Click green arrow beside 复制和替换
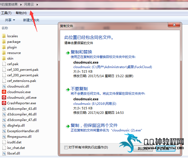The width and height of the screenshot is (188, 158). pyautogui.click(x=68, y=53)
